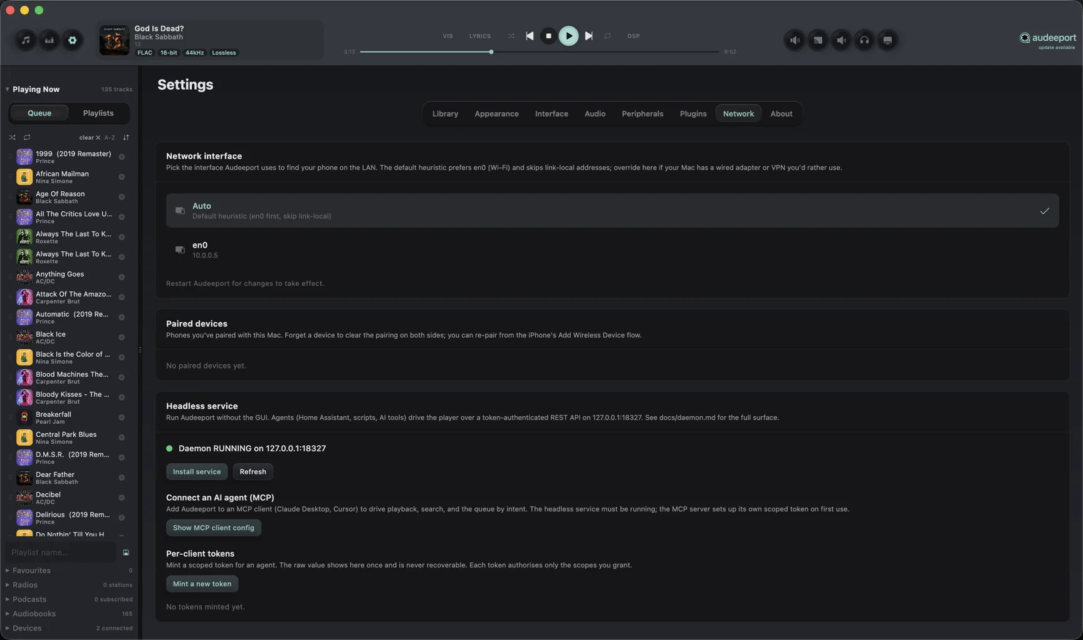
Task: Select the Blood Machines The... track
Action: [68, 377]
